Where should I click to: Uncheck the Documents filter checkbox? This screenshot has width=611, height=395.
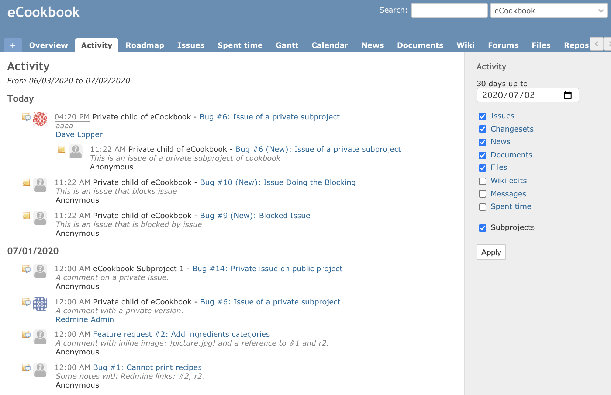pyautogui.click(x=483, y=155)
